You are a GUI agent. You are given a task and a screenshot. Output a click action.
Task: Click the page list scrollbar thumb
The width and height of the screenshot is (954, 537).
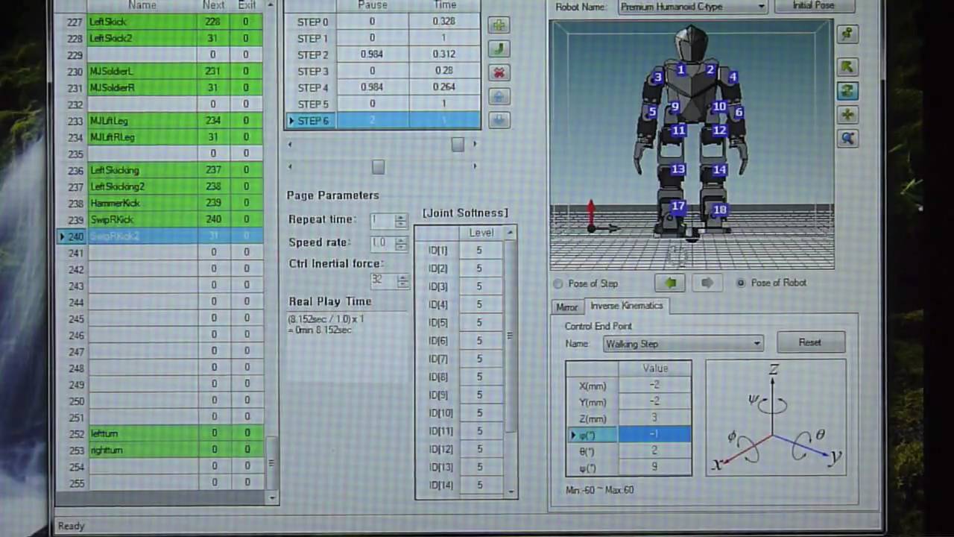(x=272, y=462)
